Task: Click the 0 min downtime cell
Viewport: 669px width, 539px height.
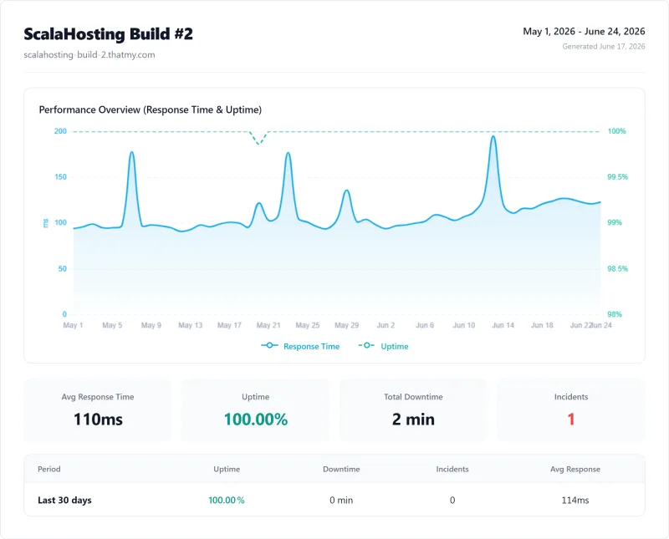Action: (x=341, y=501)
